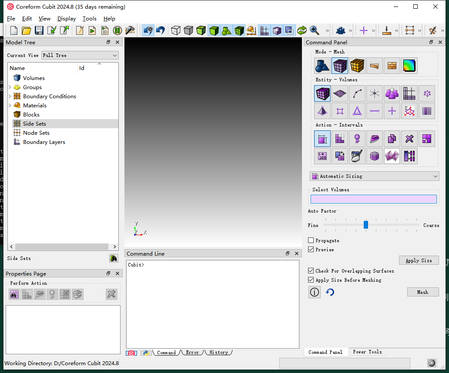Click the Cleanup bucket and brush icon
Viewport: 449px width, 373px height.
coord(357,156)
